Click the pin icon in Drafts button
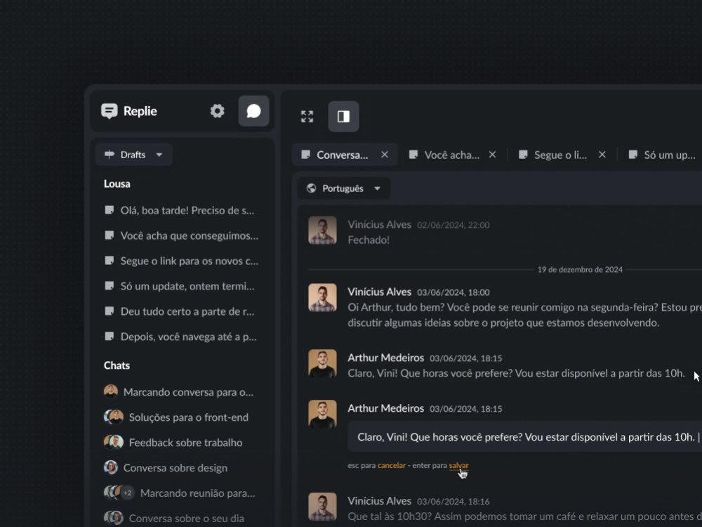Image resolution: width=702 pixels, height=527 pixels. [x=110, y=155]
